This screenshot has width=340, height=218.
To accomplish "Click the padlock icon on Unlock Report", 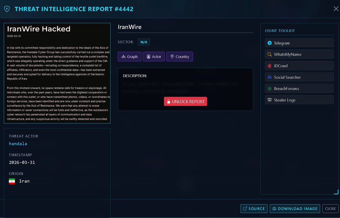I will click(169, 102).
